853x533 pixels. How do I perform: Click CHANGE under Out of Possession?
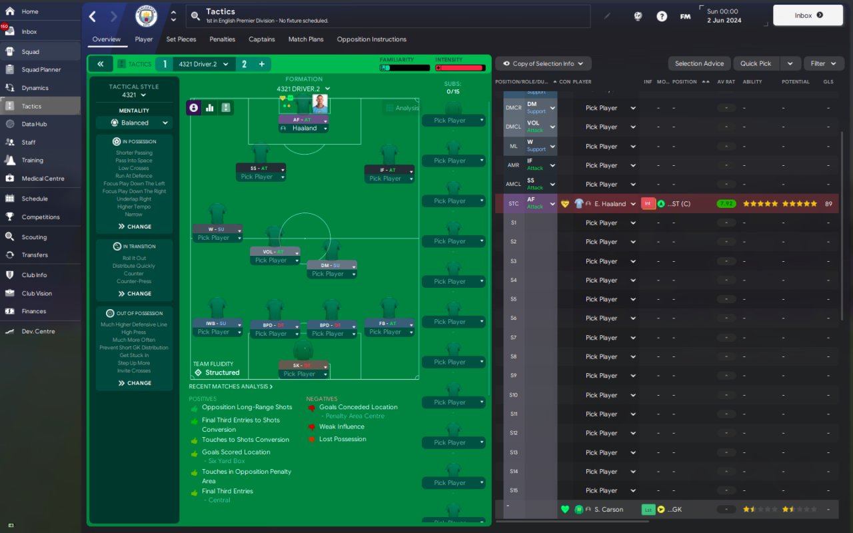pyautogui.click(x=134, y=383)
